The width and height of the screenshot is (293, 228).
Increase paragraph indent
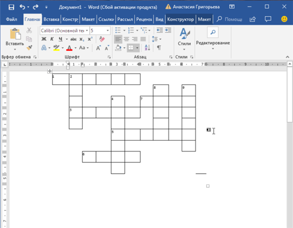pos(168,30)
